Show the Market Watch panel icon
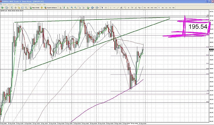Image resolution: width=214 pixels, height=125 pixels. click(12, 8)
